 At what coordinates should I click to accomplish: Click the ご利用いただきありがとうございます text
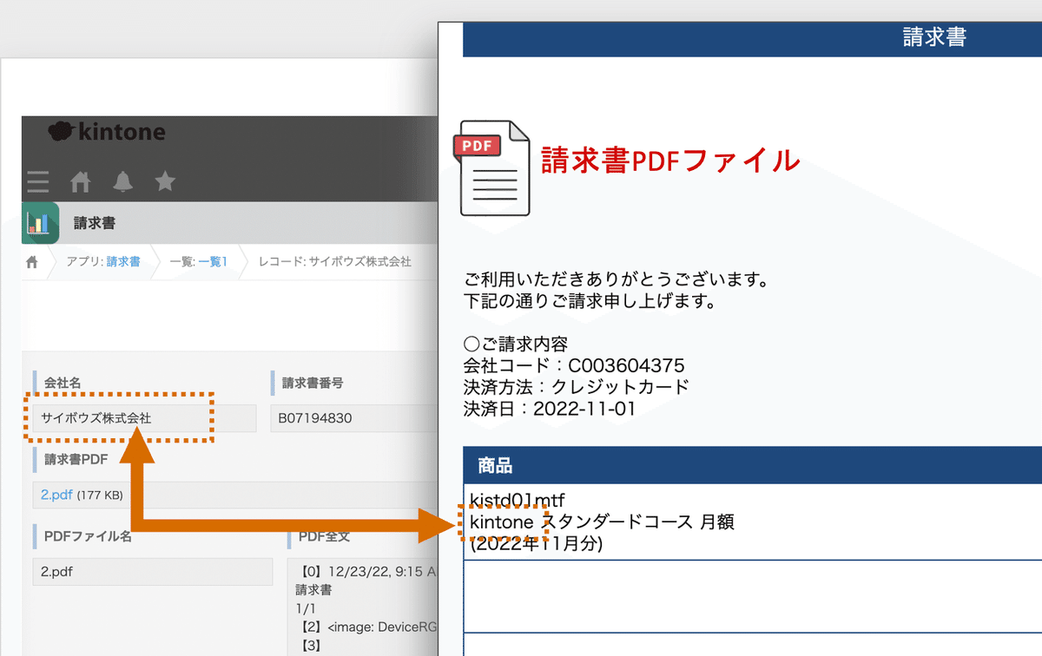click(x=616, y=281)
